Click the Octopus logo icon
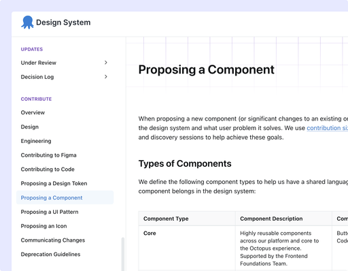This screenshot has width=348, height=271. tap(27, 22)
